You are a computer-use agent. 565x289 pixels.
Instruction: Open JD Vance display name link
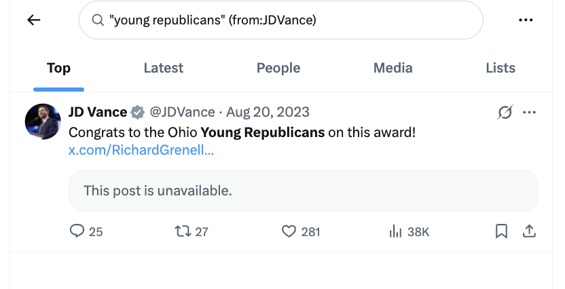point(98,112)
